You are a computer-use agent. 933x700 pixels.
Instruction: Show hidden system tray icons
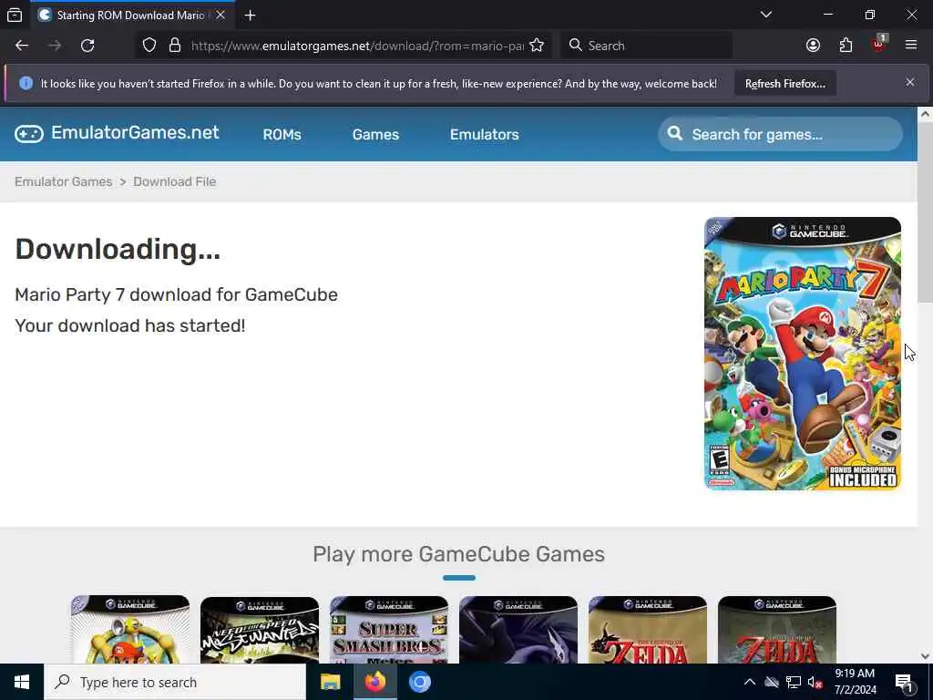(750, 682)
